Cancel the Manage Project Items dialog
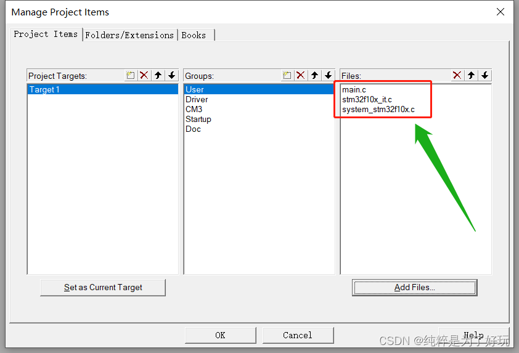519x353 pixels. 298,336
